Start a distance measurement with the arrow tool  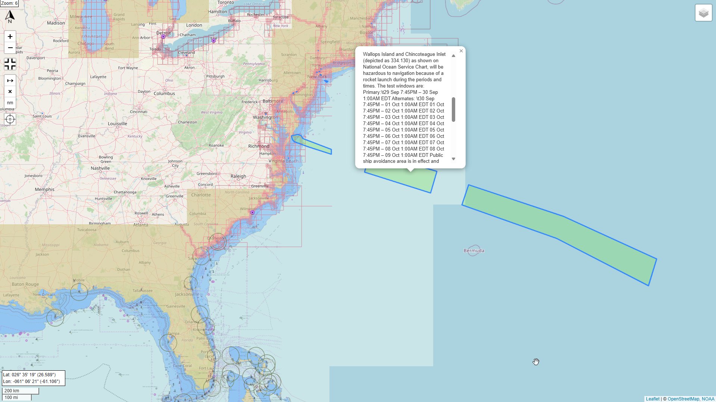click(10, 80)
